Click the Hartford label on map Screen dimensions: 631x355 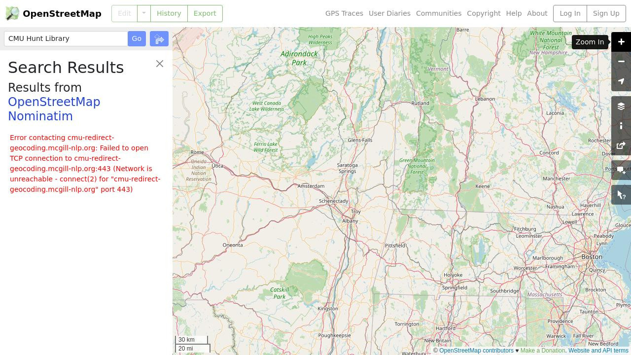446,328
